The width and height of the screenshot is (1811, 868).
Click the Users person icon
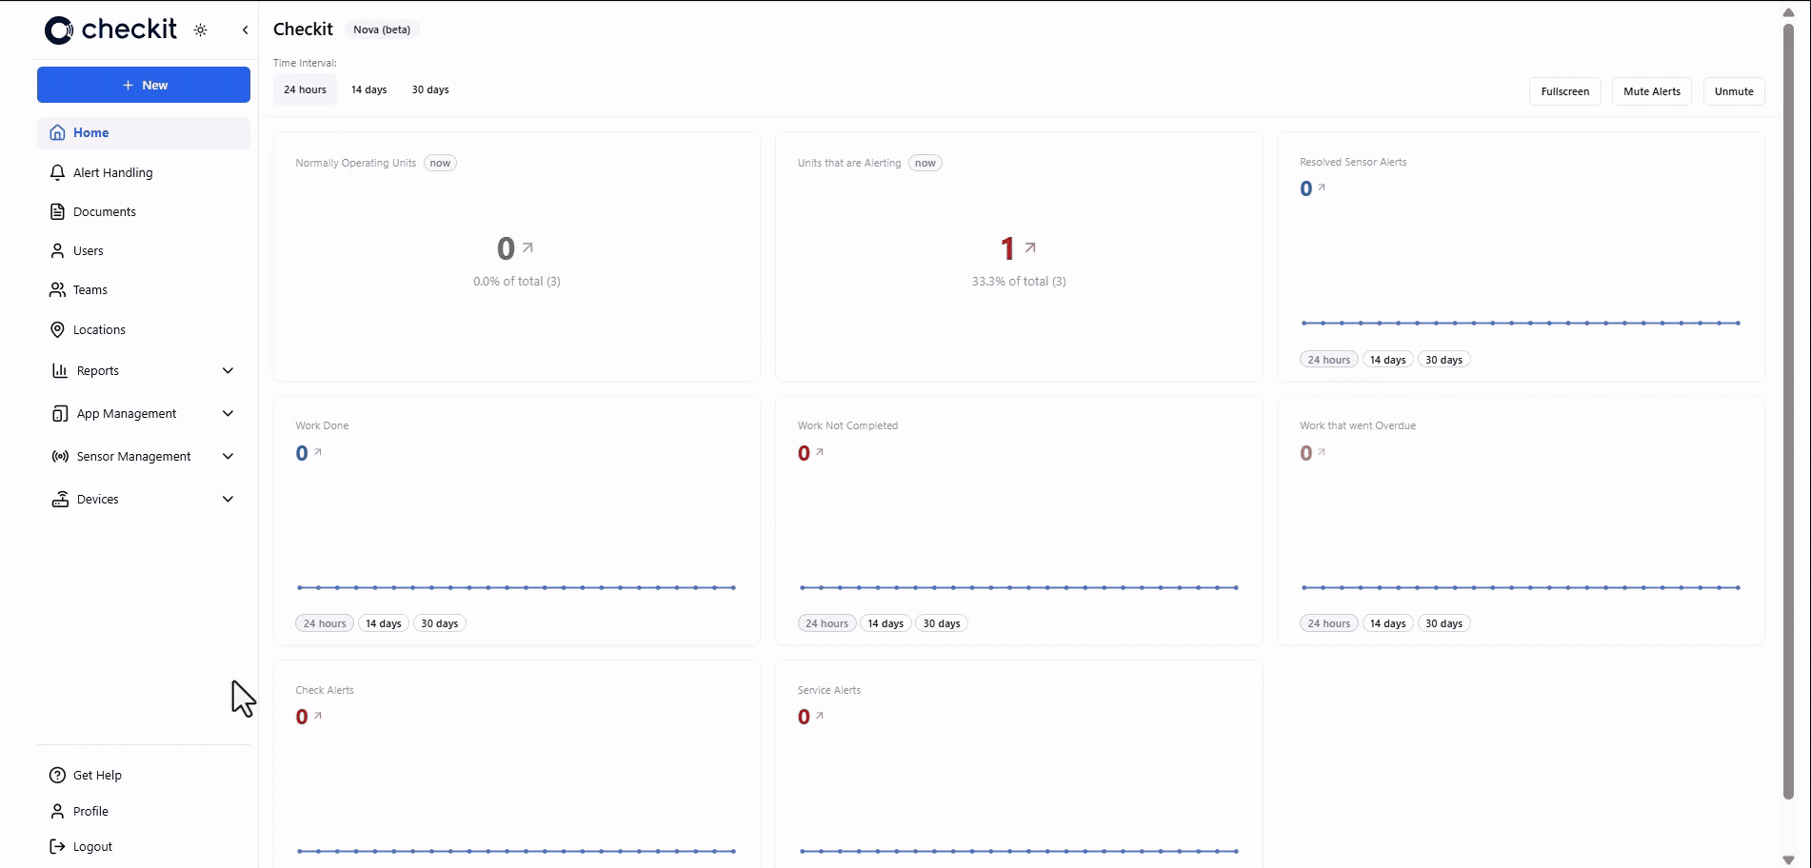(57, 250)
